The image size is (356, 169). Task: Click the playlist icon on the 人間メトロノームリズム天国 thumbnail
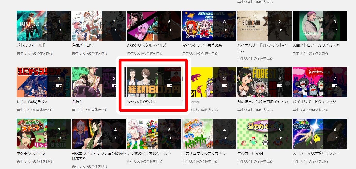335,29
